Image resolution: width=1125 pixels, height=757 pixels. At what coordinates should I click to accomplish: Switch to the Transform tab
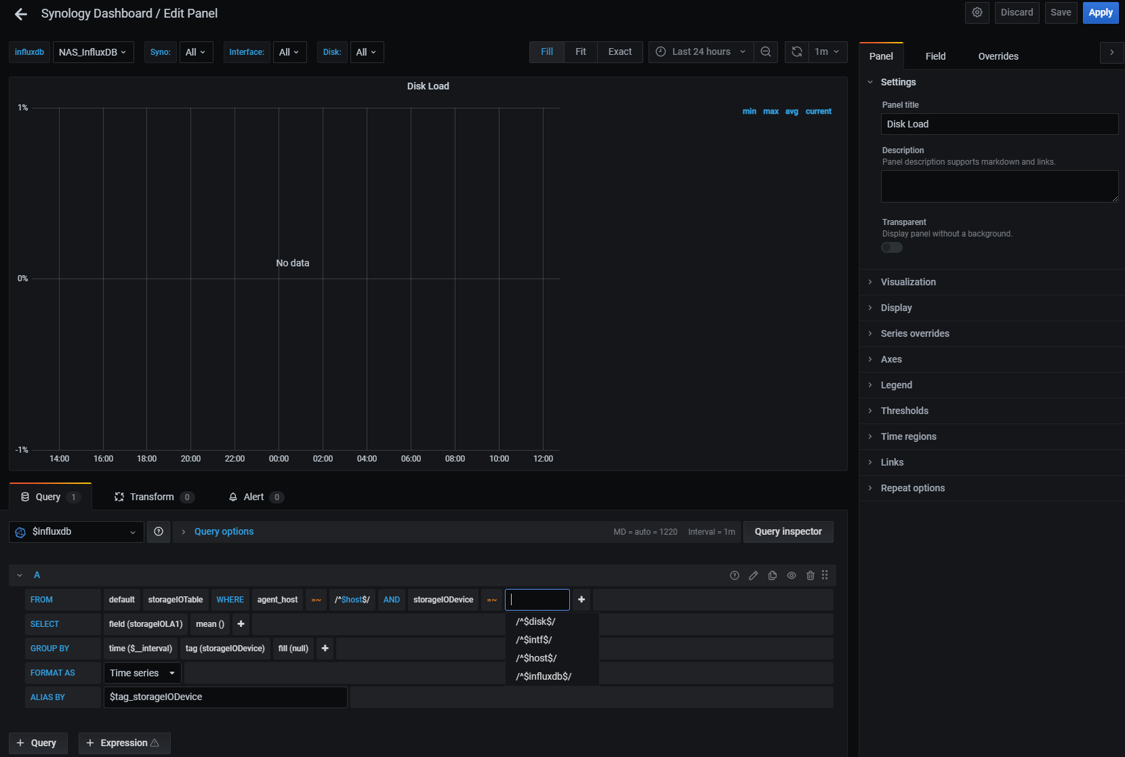click(153, 497)
